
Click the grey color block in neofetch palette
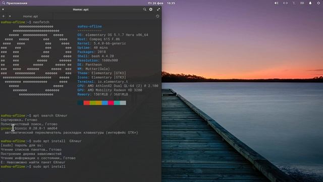[x=123, y=103]
